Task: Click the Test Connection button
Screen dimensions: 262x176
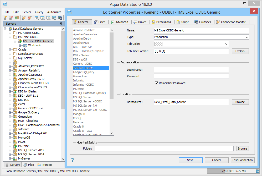Action: coord(243,160)
